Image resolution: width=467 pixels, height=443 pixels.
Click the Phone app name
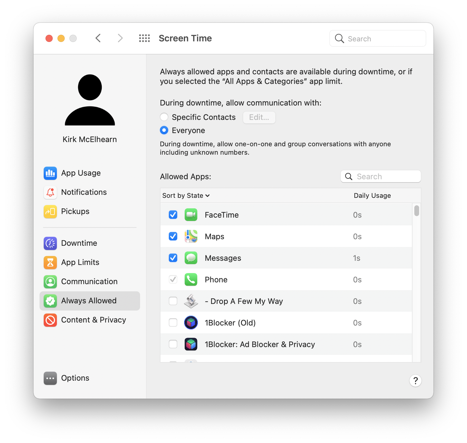(216, 280)
